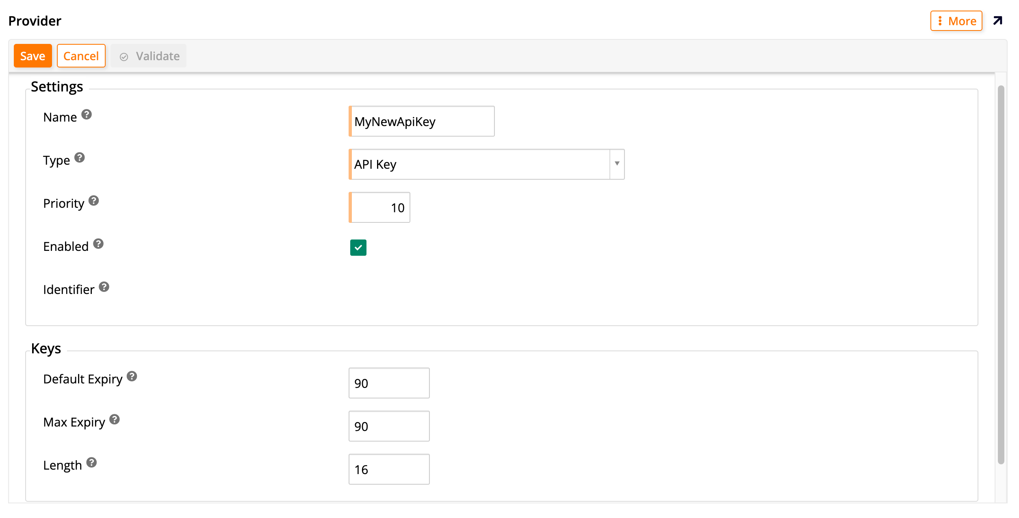Click the Max Expiry help icon
Viewport: 1019px width, 518px height.
(x=115, y=420)
